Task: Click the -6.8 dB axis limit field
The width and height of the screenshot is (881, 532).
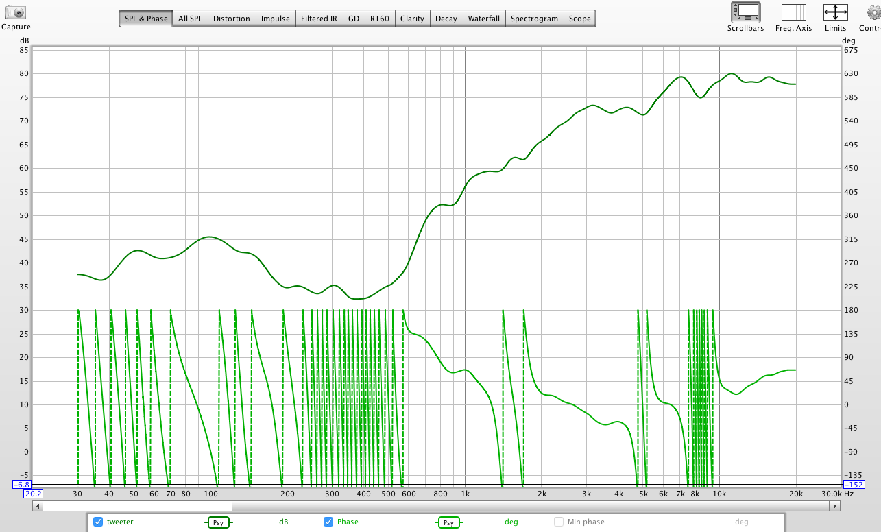Action: tap(22, 484)
